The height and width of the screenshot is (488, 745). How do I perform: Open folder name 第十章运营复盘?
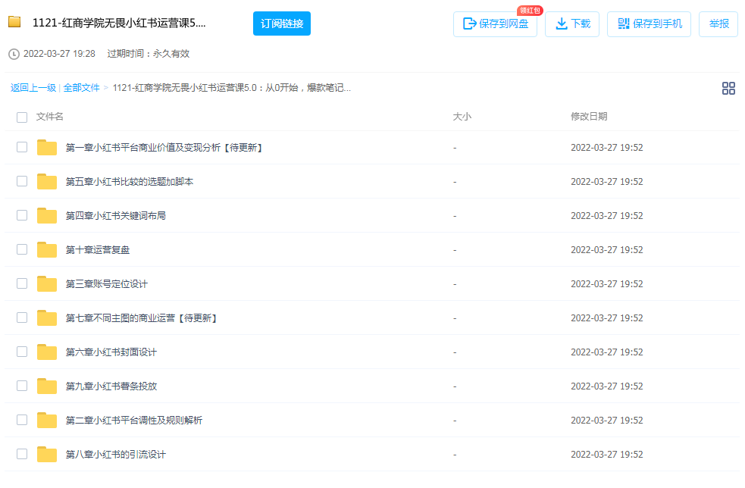coord(98,250)
